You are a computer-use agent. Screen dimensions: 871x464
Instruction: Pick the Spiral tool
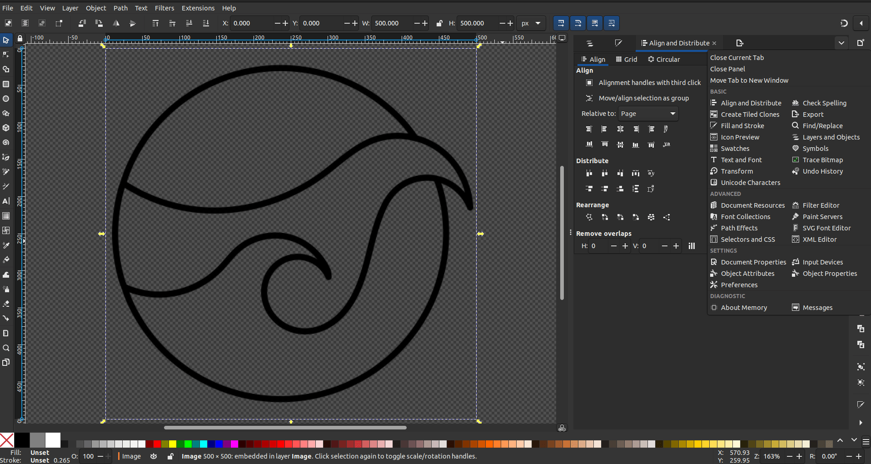tap(6, 142)
